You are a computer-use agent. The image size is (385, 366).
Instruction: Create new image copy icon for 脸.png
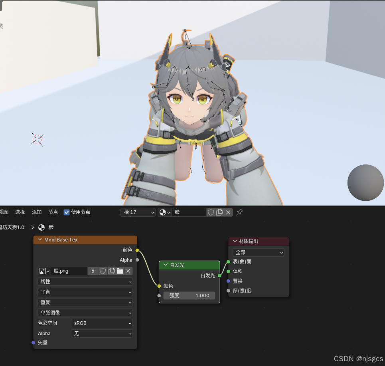(x=111, y=271)
